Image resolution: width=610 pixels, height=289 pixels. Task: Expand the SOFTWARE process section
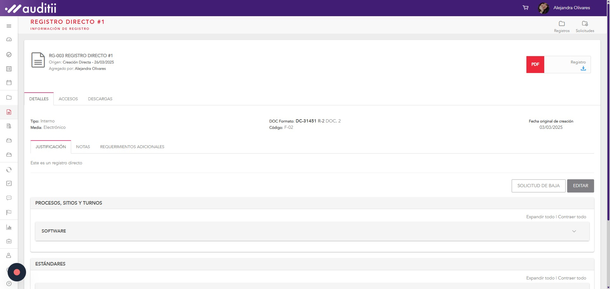574,231
